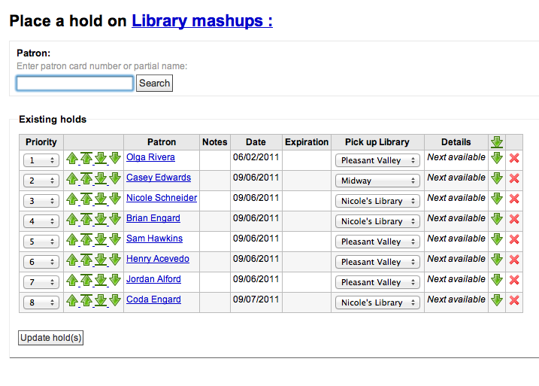Cancel Coda Engard's hold with red X

pyautogui.click(x=514, y=300)
